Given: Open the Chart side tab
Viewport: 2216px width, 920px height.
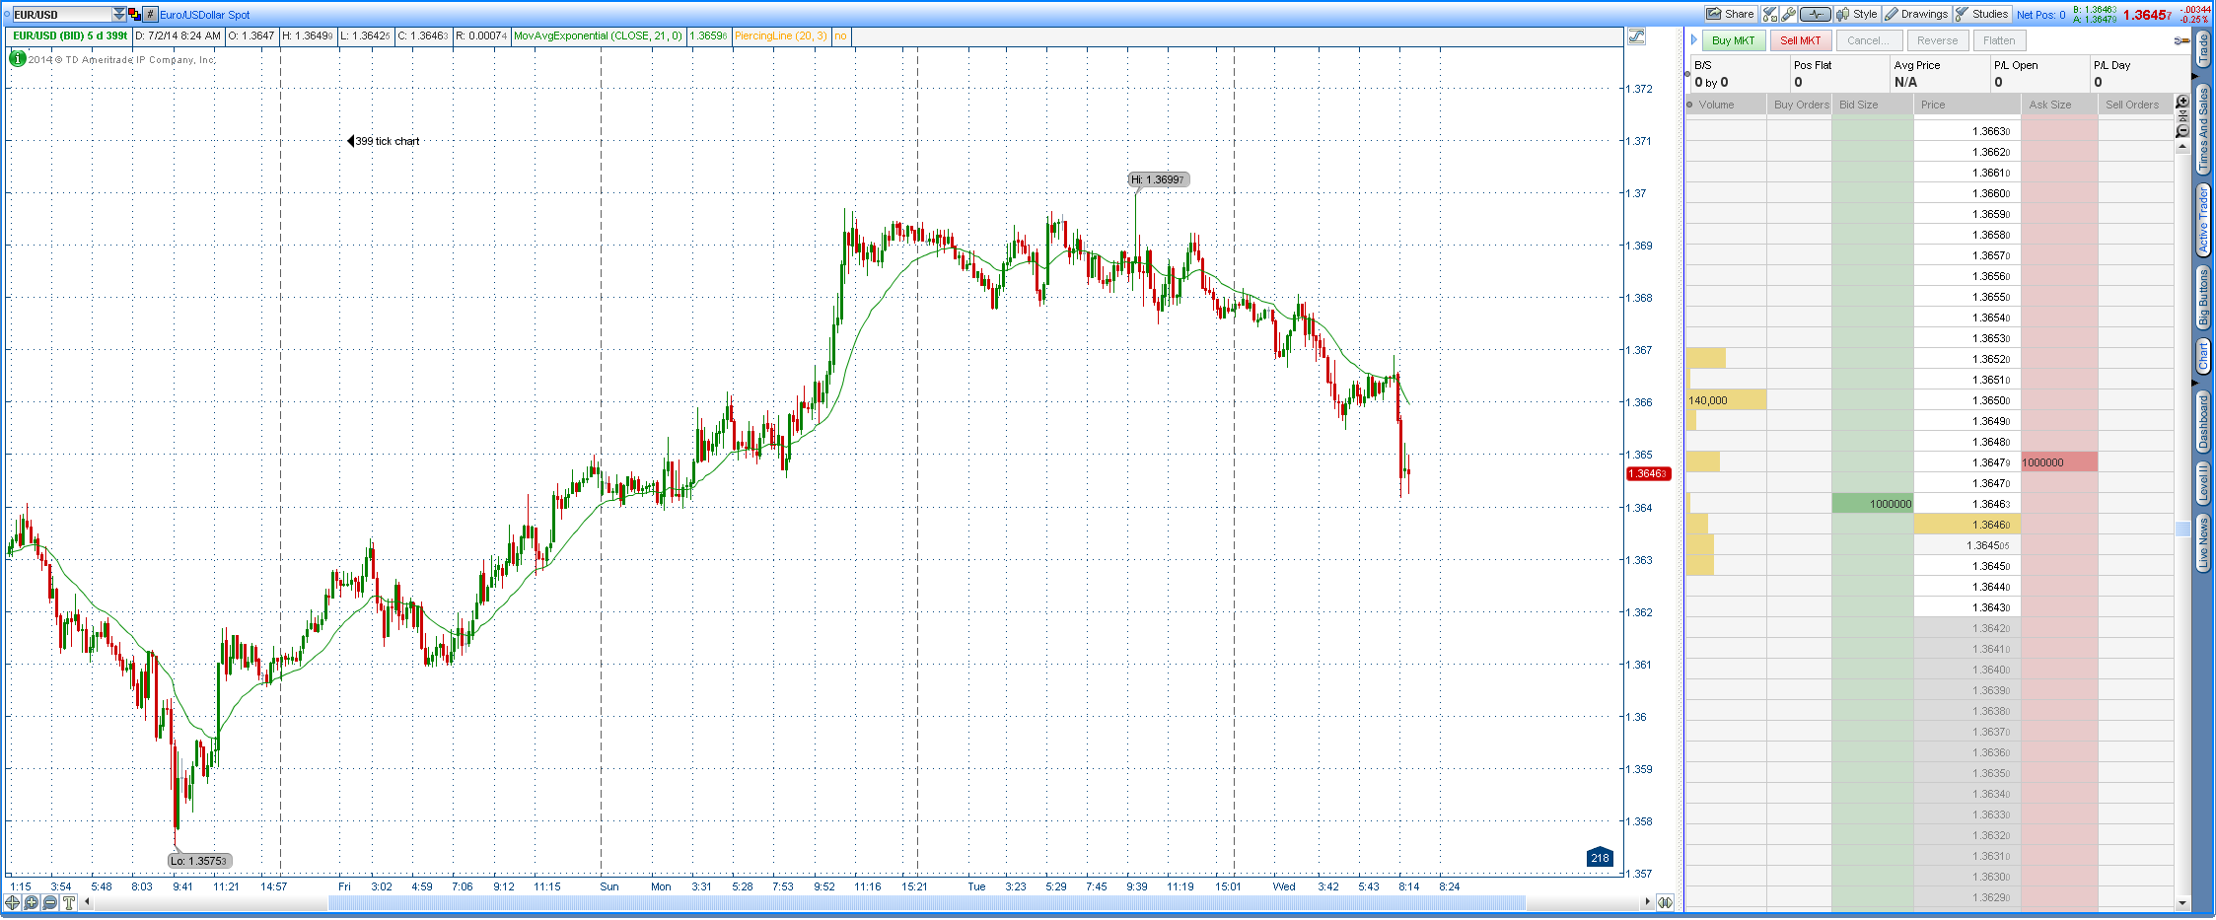Looking at the screenshot, I should (2203, 356).
